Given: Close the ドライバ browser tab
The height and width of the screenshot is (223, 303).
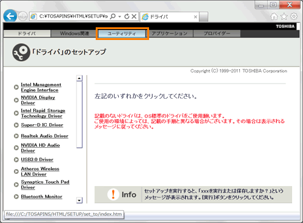Looking at the screenshot, I should (x=195, y=17).
